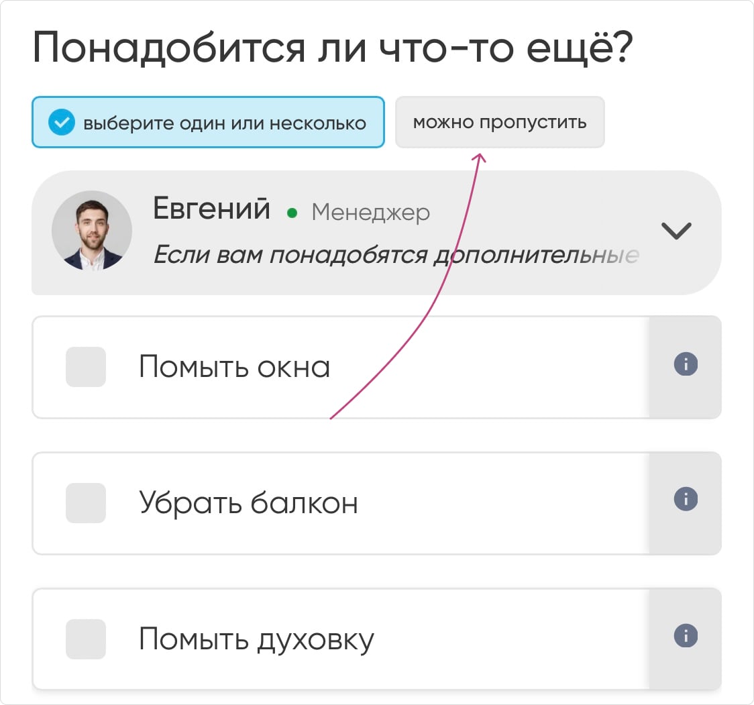Expand the manager message with the chevron
The height and width of the screenshot is (705, 754).
(676, 231)
